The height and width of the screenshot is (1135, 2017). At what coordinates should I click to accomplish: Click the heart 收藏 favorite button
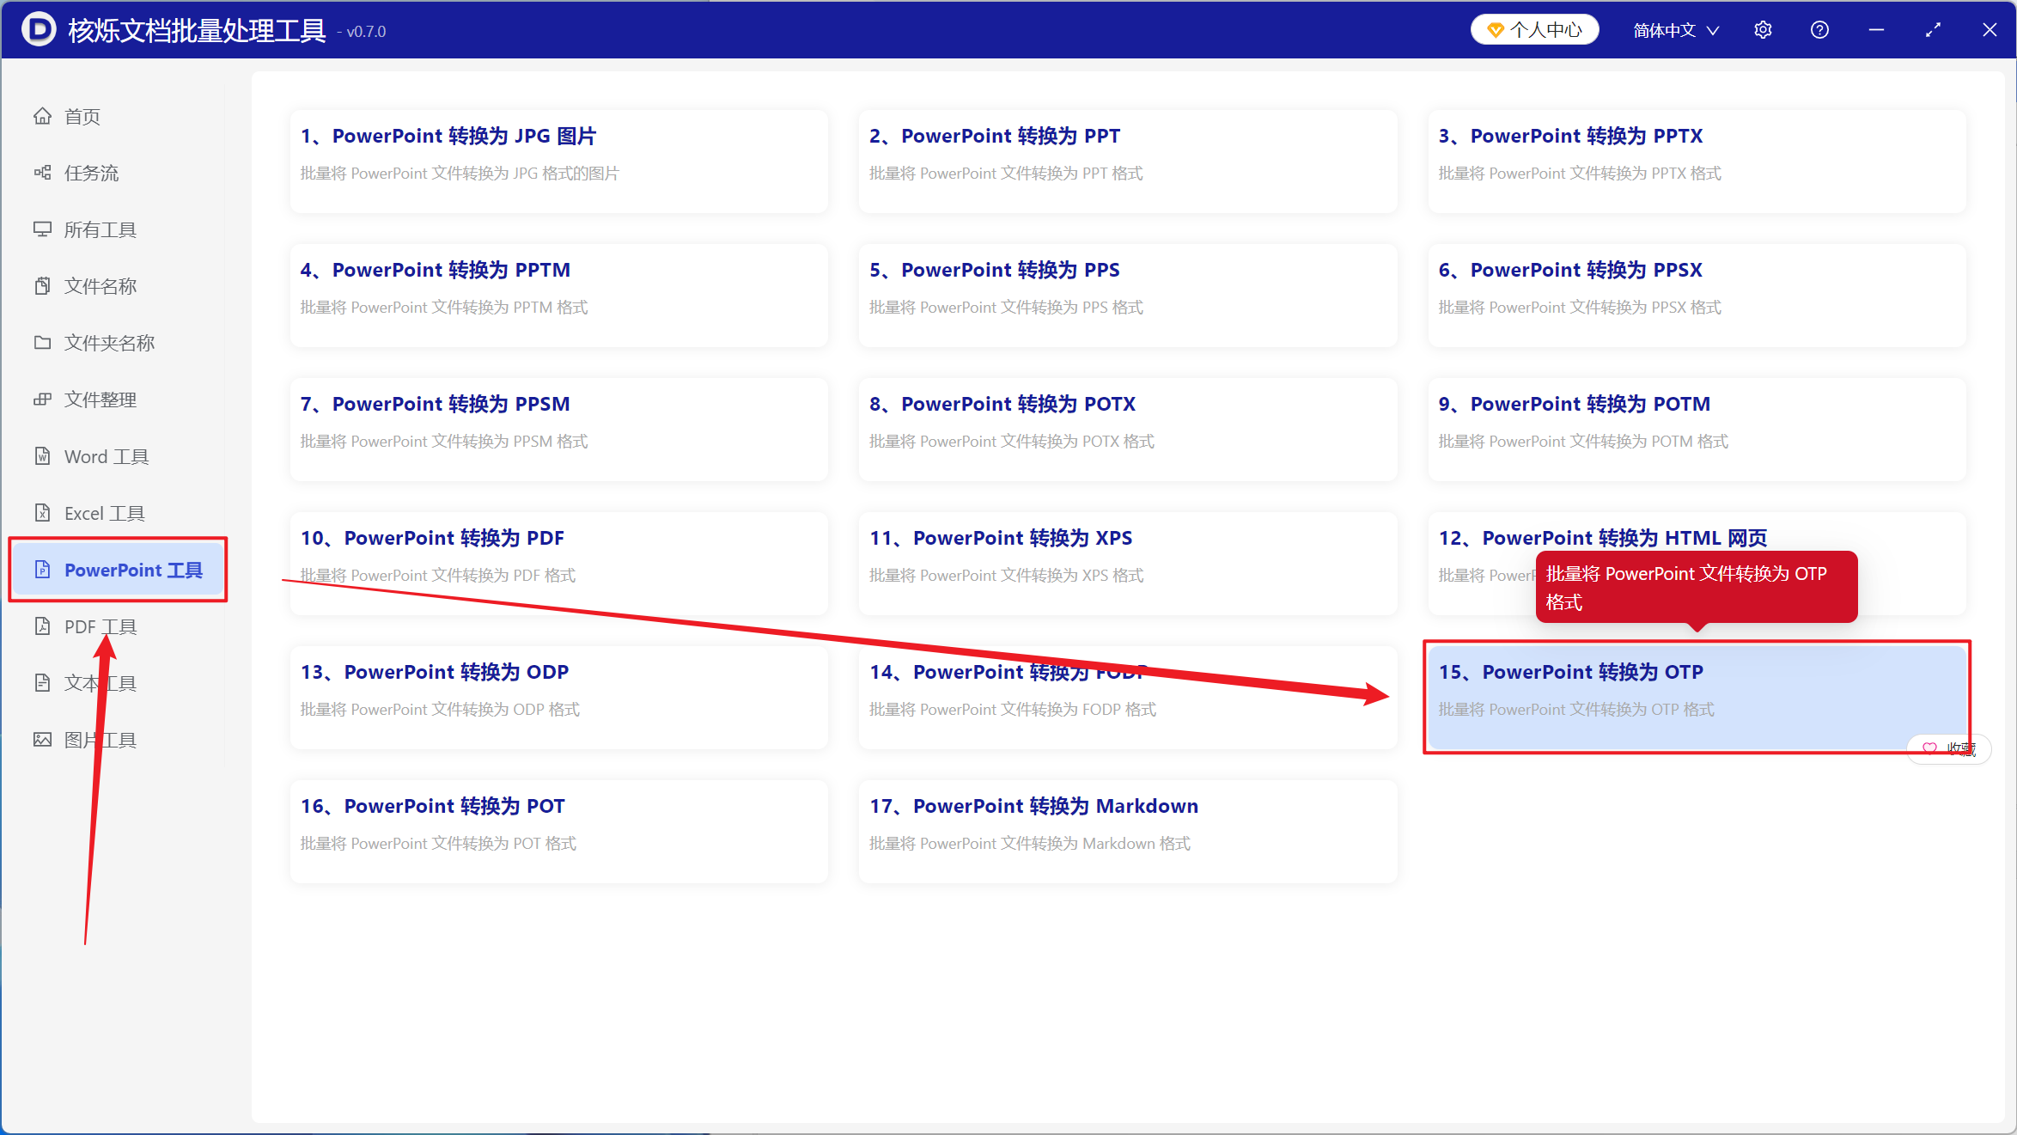point(1949,748)
